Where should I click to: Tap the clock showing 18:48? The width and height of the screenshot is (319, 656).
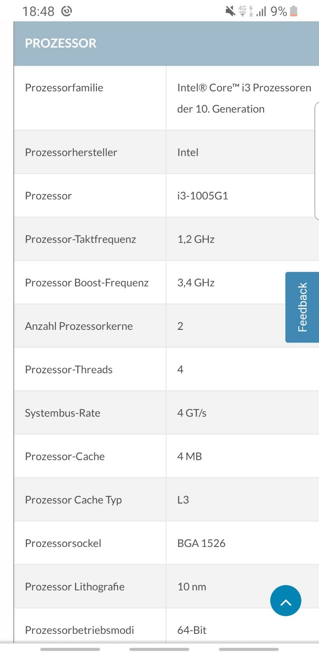(38, 11)
